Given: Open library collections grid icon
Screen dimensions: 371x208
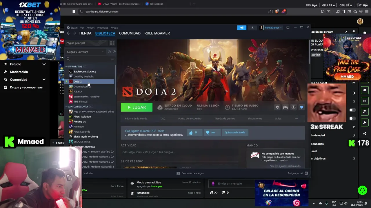Looking at the screenshot, I should tap(112, 43).
